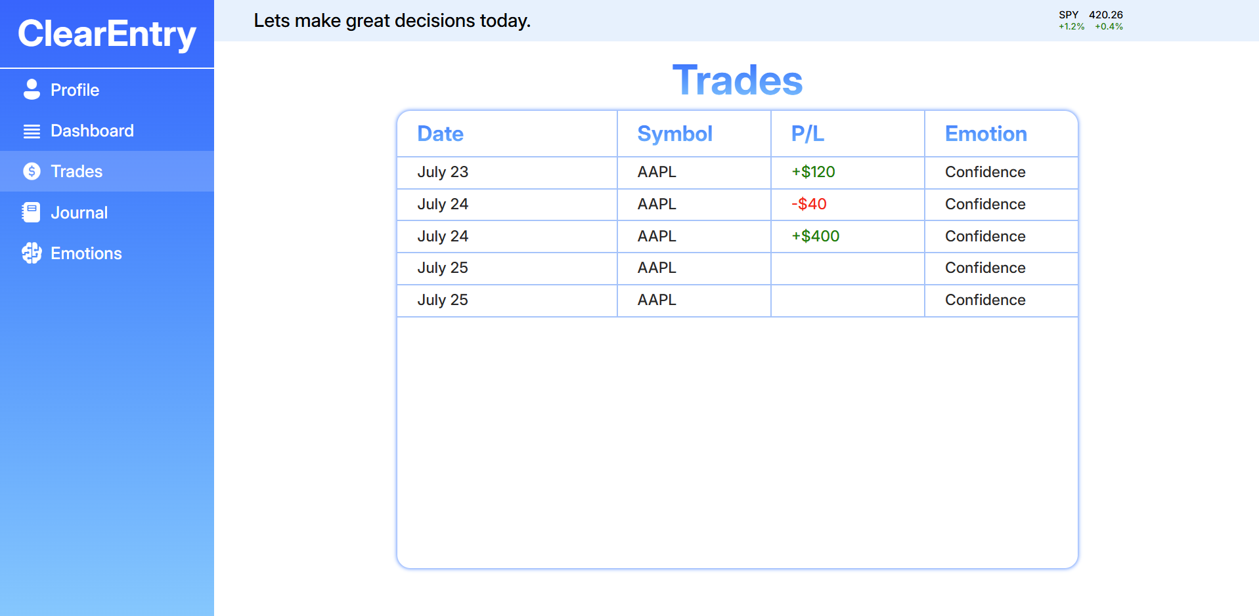Click the +$400 profit value

click(x=816, y=236)
